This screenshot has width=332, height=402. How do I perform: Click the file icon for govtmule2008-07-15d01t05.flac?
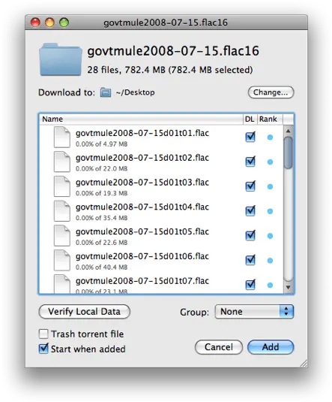point(62,236)
